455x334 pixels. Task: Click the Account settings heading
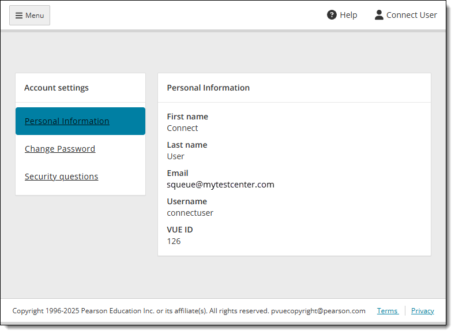click(x=57, y=88)
